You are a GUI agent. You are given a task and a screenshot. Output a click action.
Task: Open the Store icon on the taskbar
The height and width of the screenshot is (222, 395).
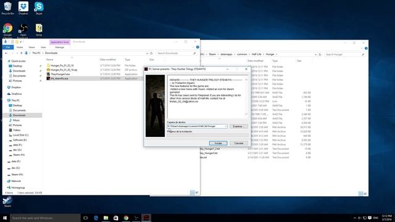[116, 218]
